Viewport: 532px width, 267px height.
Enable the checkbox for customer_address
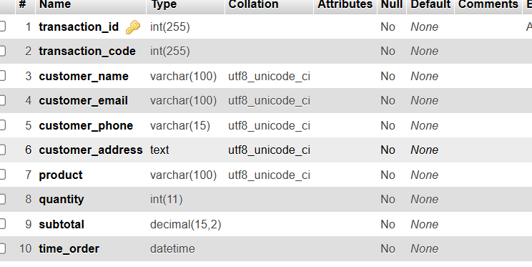(x=2, y=150)
